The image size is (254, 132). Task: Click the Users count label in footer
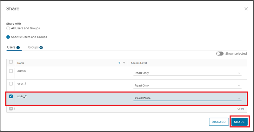pos(241,109)
